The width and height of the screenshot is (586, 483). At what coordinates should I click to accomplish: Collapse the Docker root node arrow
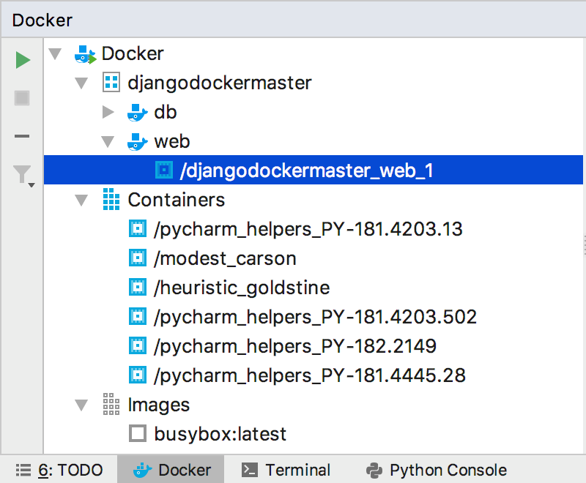click(x=55, y=53)
